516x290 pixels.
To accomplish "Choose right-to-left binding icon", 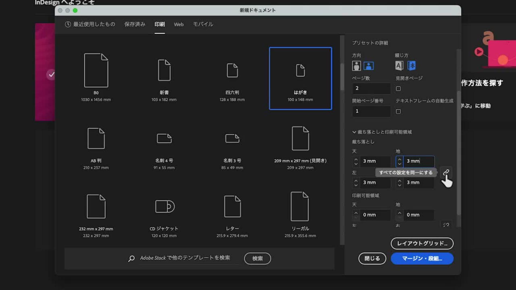I will pyautogui.click(x=411, y=66).
